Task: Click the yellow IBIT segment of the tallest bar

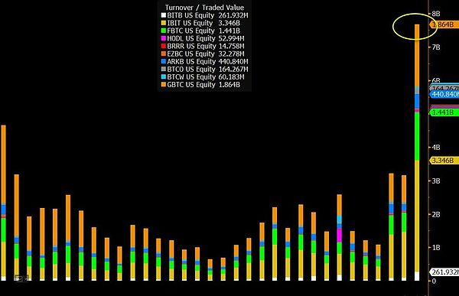Action: (417, 216)
